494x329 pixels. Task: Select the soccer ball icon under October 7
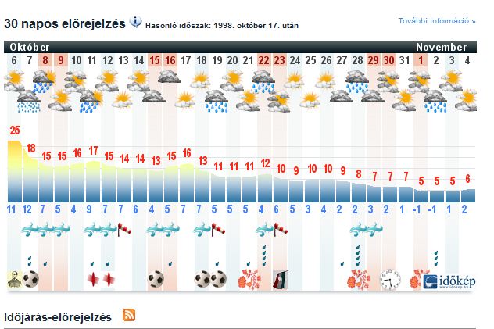click(x=30, y=278)
